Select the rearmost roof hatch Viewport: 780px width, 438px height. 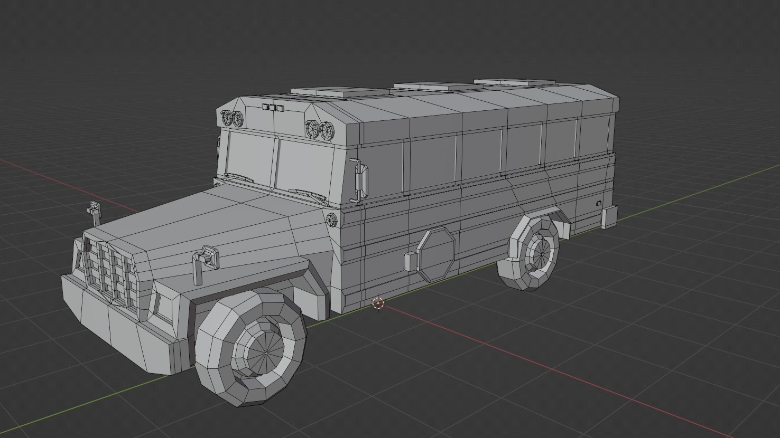pos(516,82)
